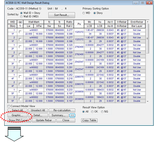Click Vu value 199433 for wM0002 5F
This screenshot has height=142, width=154.
click(100, 97)
